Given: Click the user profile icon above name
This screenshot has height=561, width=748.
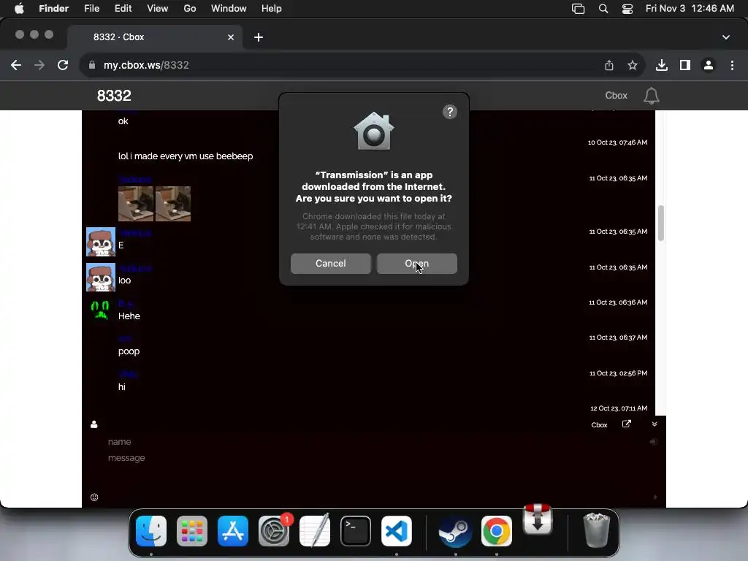Looking at the screenshot, I should coord(94,424).
